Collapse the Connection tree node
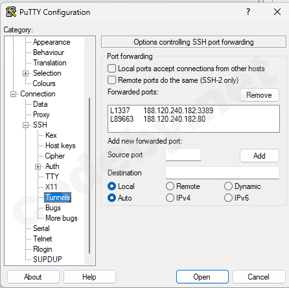The height and width of the screenshot is (288, 289). coord(13,94)
